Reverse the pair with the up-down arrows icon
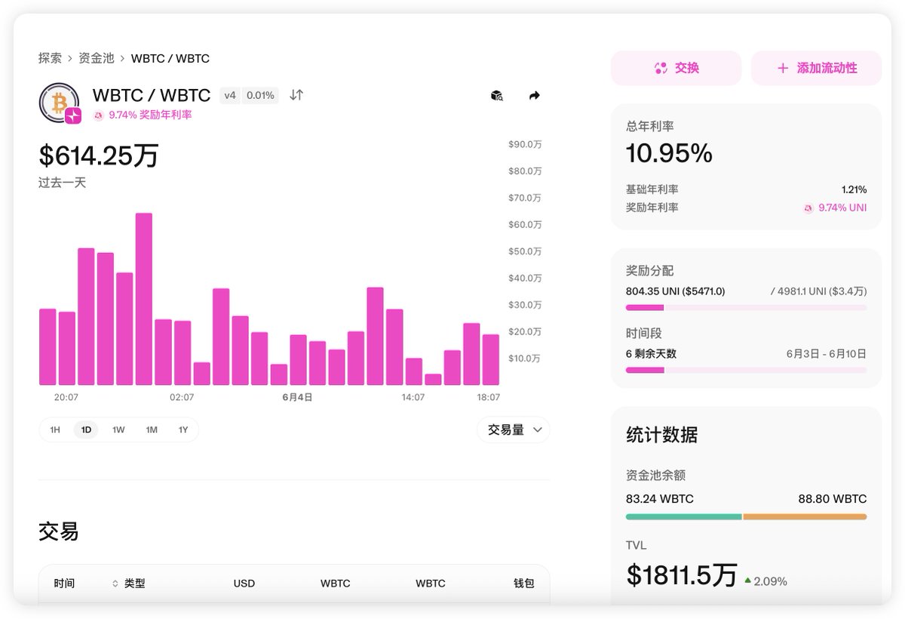This screenshot has width=905, height=619. point(296,95)
